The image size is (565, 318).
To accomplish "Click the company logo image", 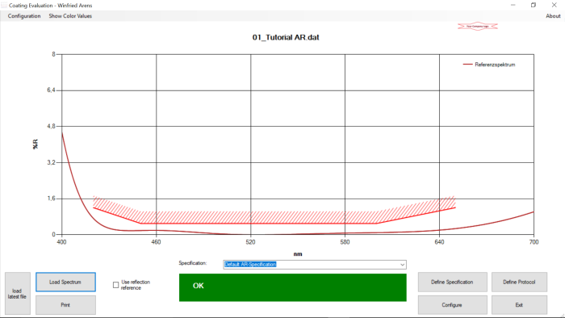I will click(x=478, y=27).
